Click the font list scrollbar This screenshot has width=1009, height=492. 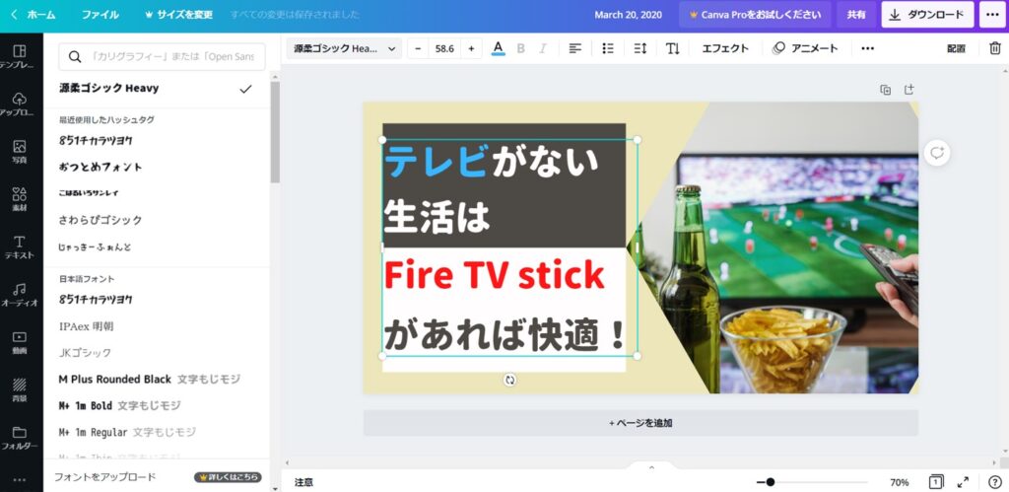(275, 132)
